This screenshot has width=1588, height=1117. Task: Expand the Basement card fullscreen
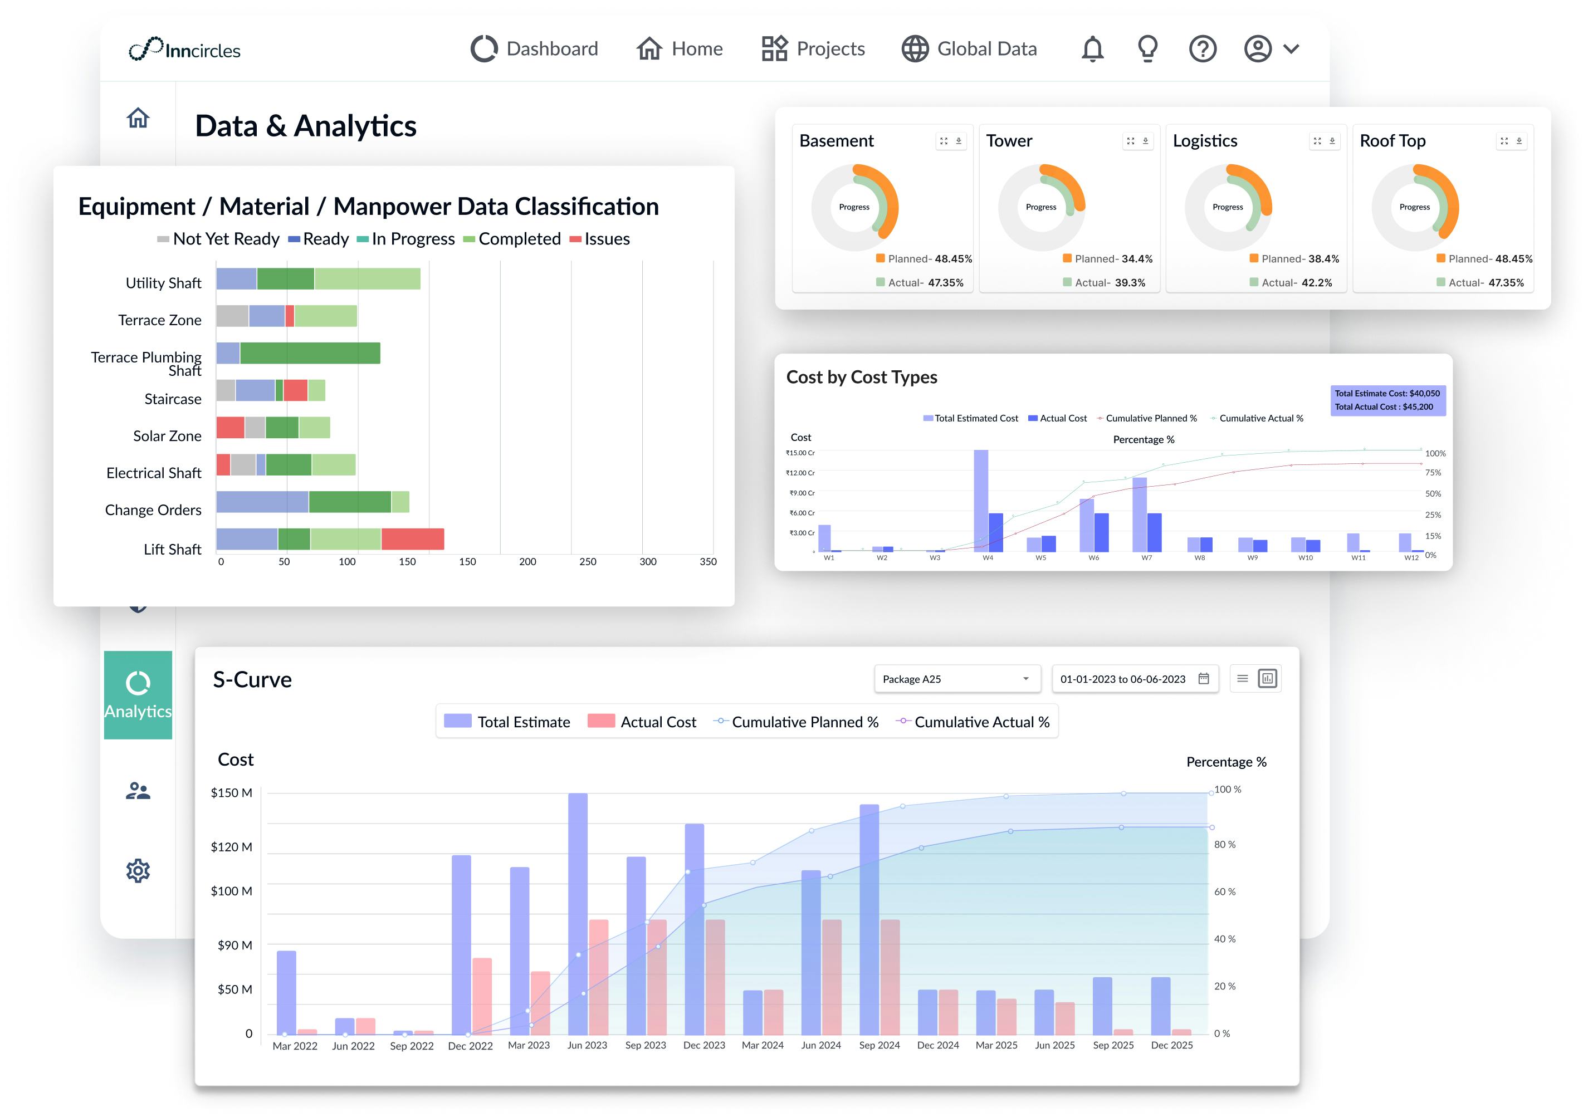944,141
